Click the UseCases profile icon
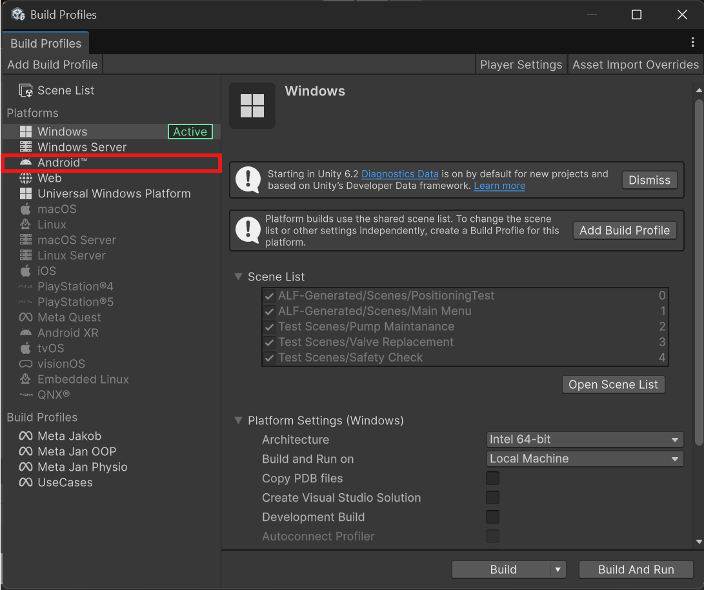 pos(26,482)
